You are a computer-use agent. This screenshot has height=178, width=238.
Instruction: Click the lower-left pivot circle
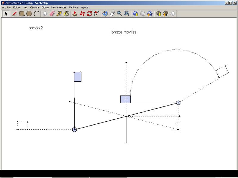pyautogui.click(x=74, y=129)
